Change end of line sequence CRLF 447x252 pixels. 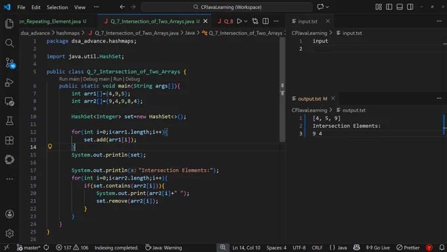point(317,247)
